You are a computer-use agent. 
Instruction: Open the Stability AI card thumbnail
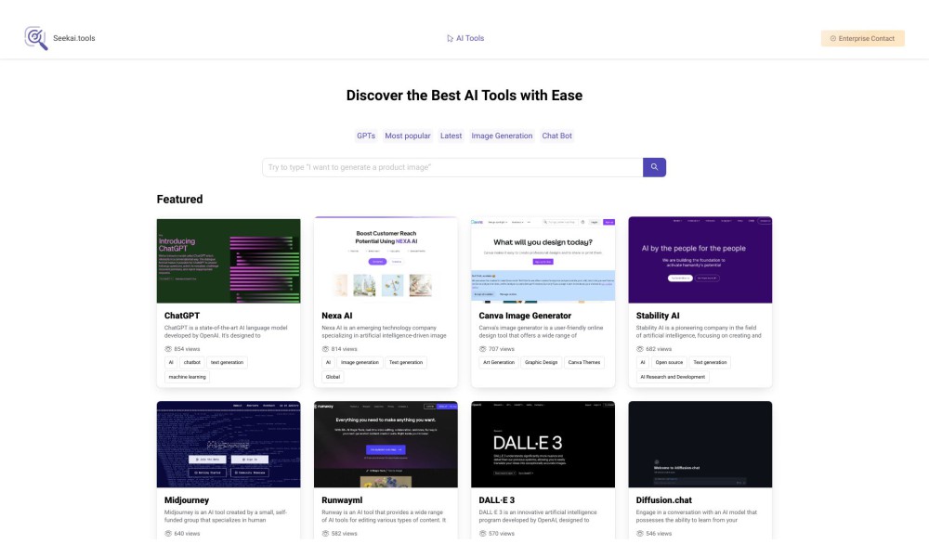[x=700, y=260]
